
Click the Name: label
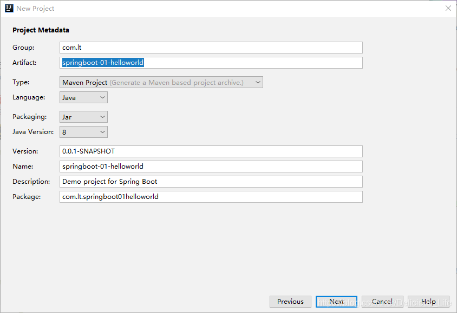23,167
